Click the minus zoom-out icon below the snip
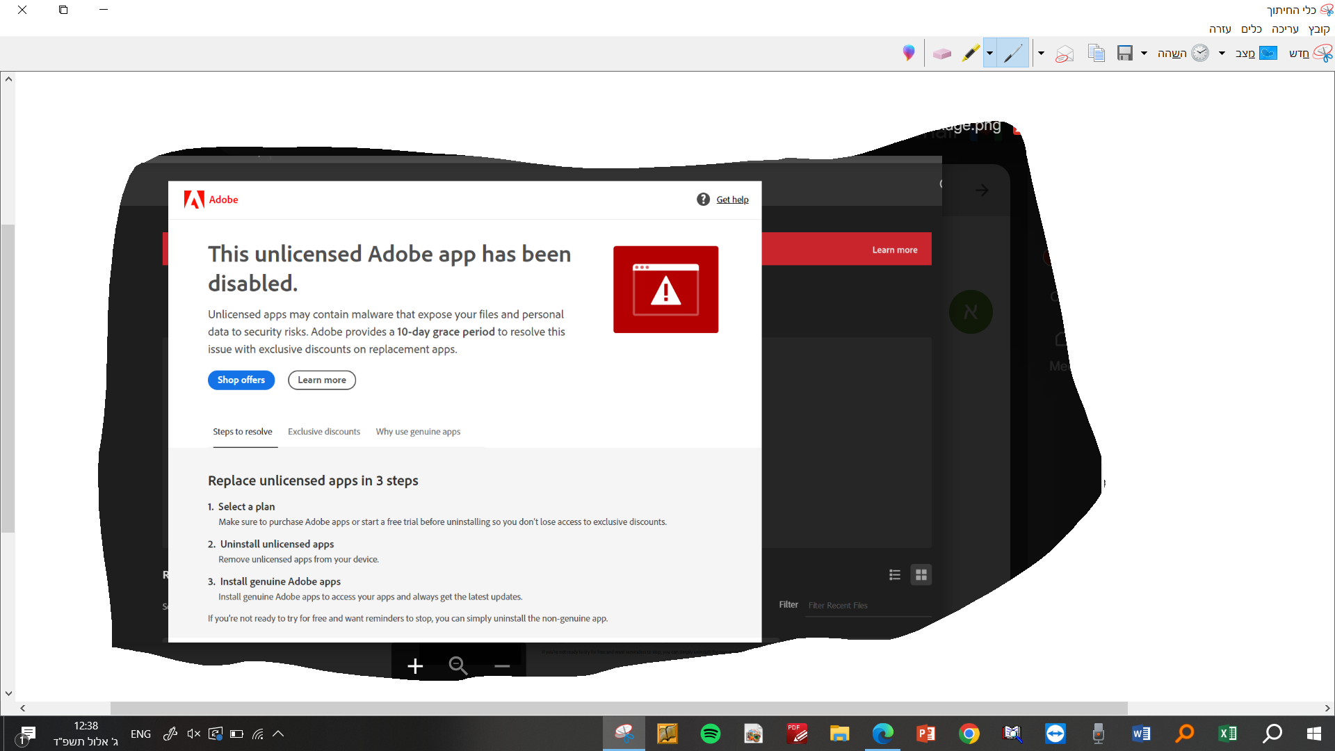Image resolution: width=1335 pixels, height=751 pixels. pyautogui.click(x=502, y=666)
